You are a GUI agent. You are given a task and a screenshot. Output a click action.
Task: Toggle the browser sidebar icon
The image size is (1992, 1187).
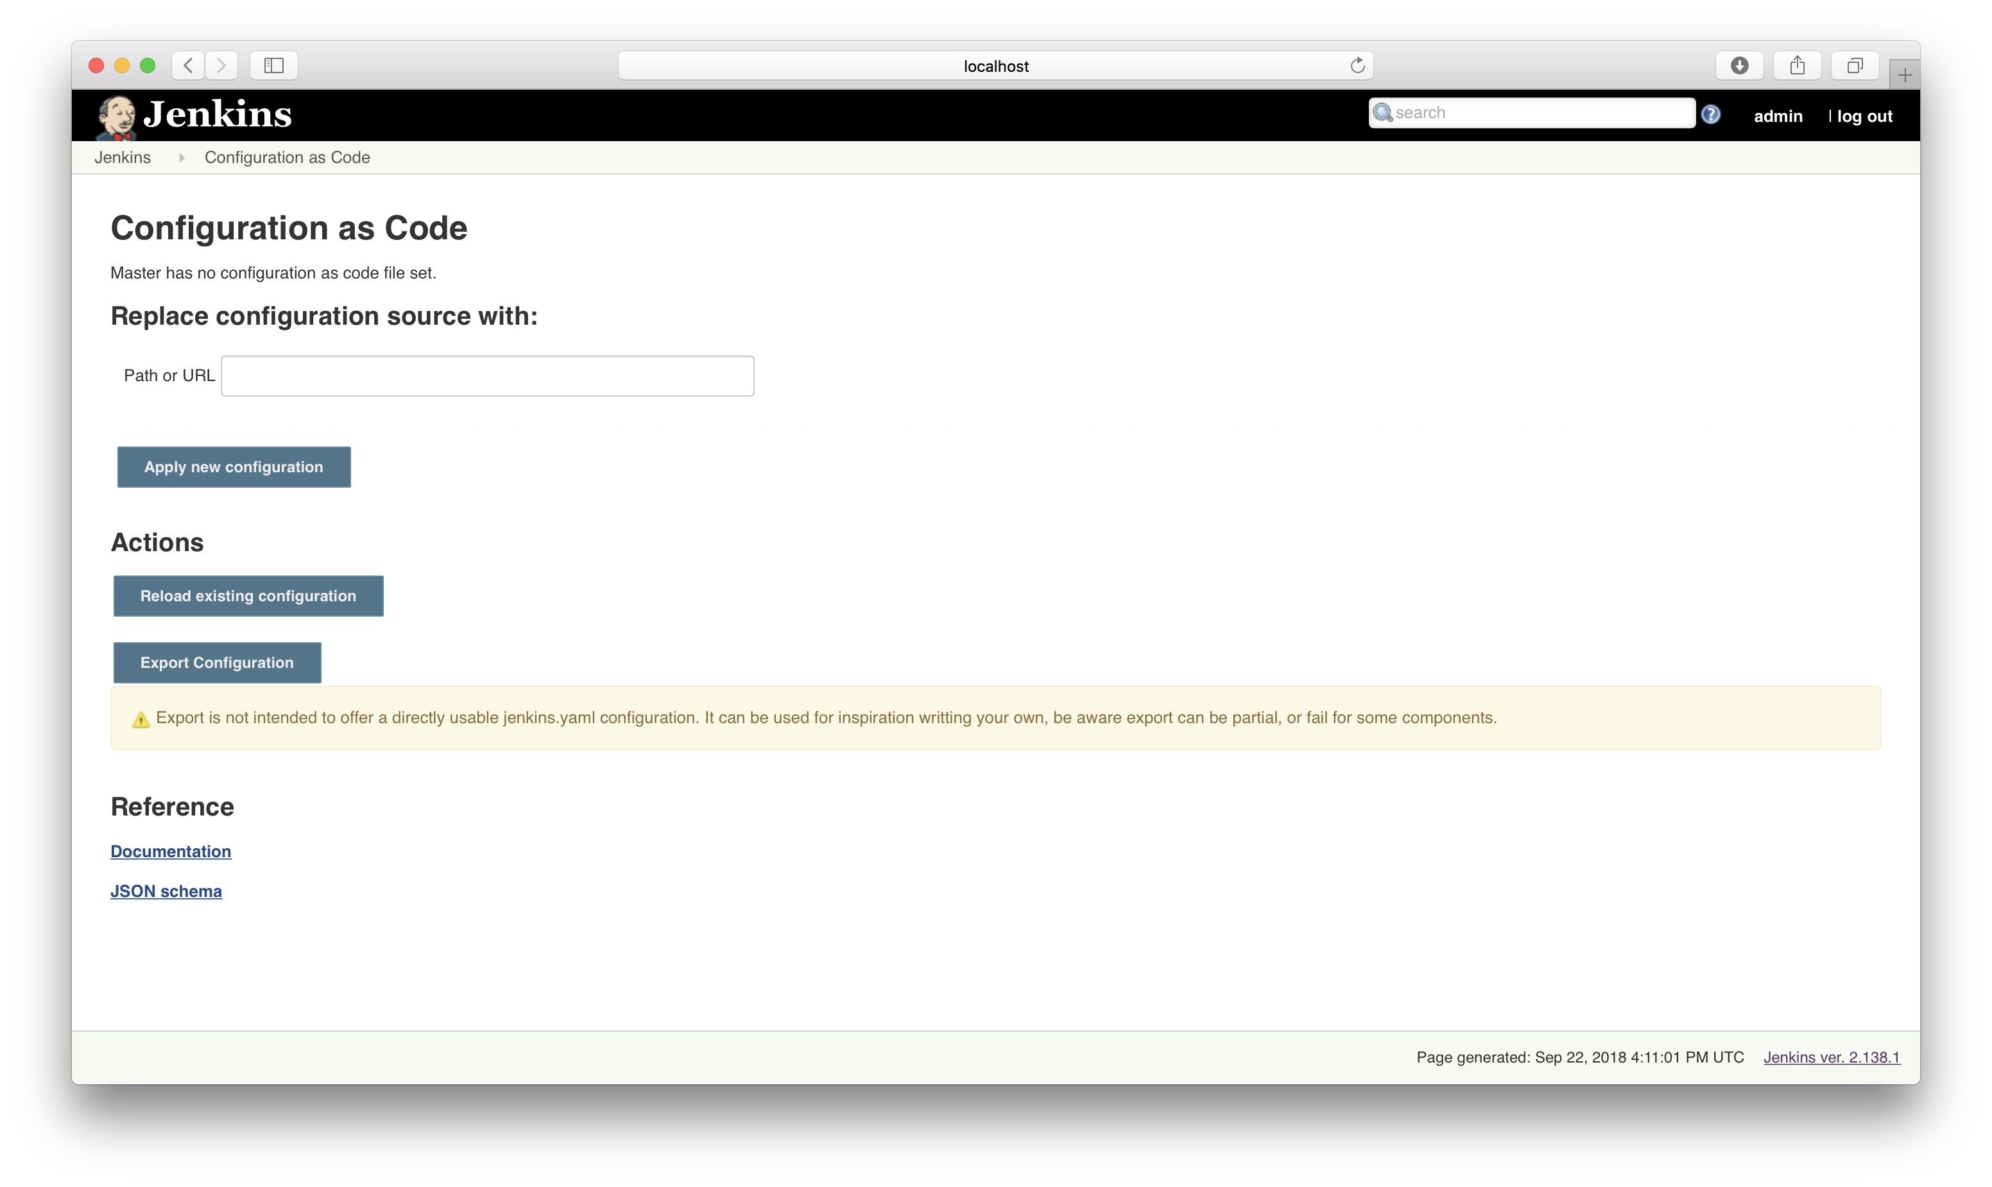pos(273,65)
